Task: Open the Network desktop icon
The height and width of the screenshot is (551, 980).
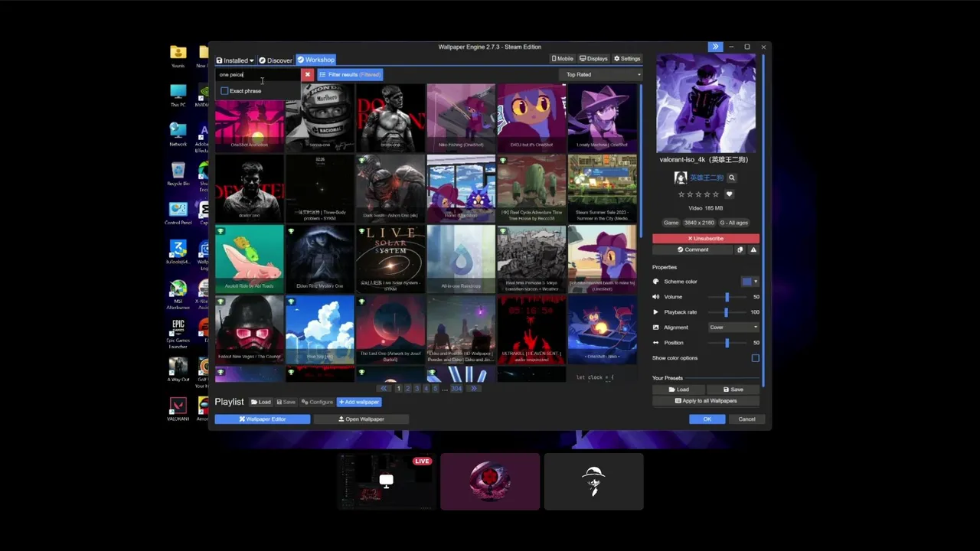Action: [x=178, y=134]
